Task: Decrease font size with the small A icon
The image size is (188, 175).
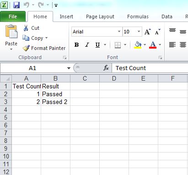Action: [x=158, y=32]
